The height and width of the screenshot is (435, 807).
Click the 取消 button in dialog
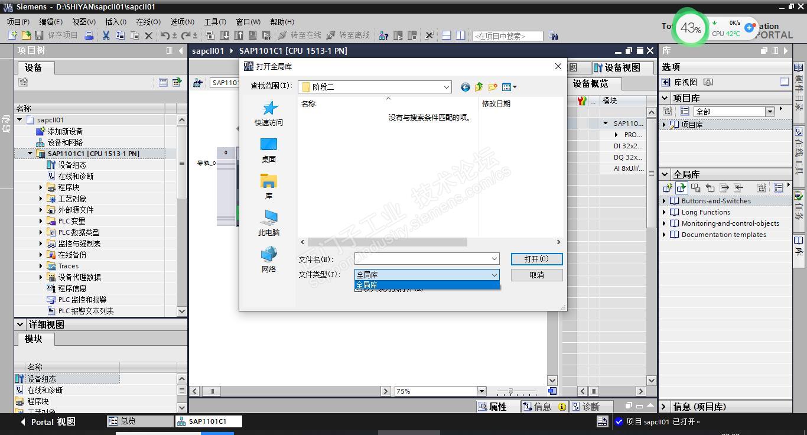(536, 275)
